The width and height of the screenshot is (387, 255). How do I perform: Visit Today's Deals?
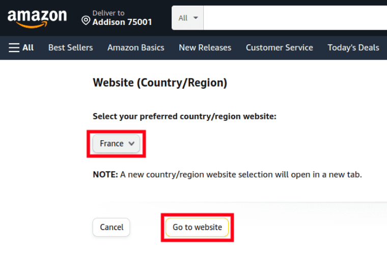[x=353, y=47]
